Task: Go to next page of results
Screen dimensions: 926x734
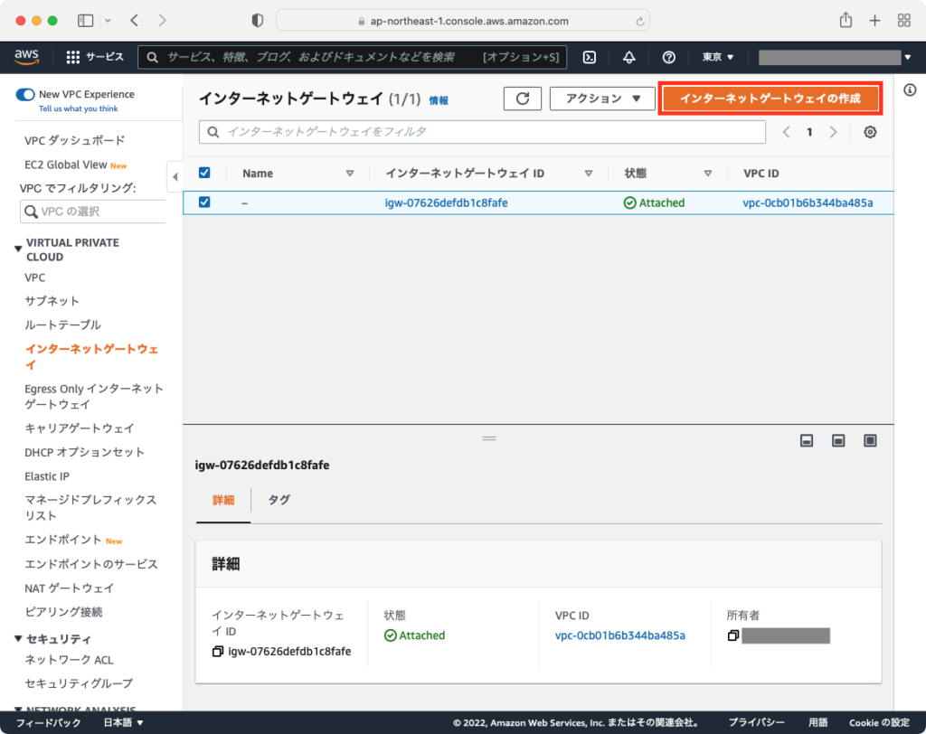Action: pos(833,132)
